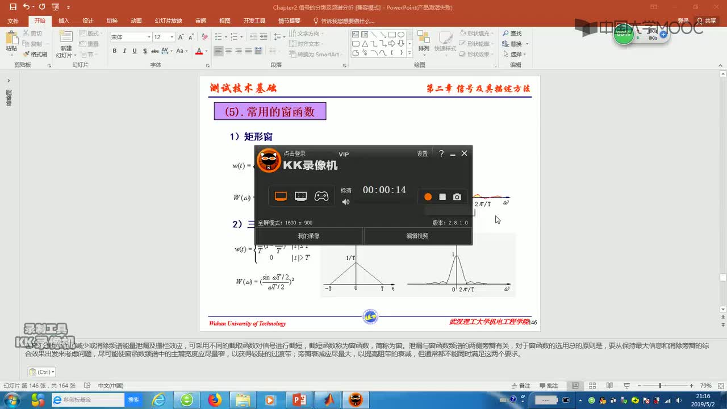This screenshot has width=727, height=409.
Task: Open Settings (设置) in KK recorder
Action: [x=423, y=153]
